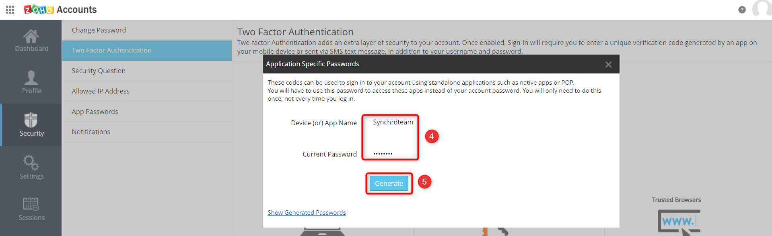The image size is (772, 236).
Task: Select the Security shield icon
Action: 31,120
